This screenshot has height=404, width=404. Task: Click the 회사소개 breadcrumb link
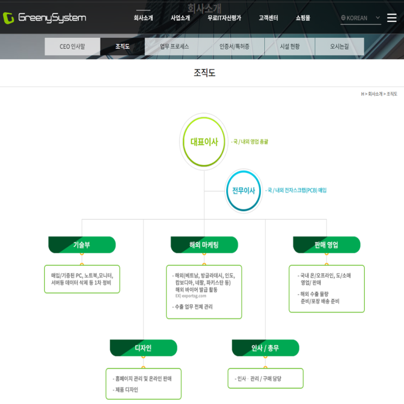375,94
